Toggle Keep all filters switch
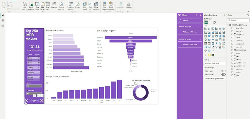 click(223, 75)
